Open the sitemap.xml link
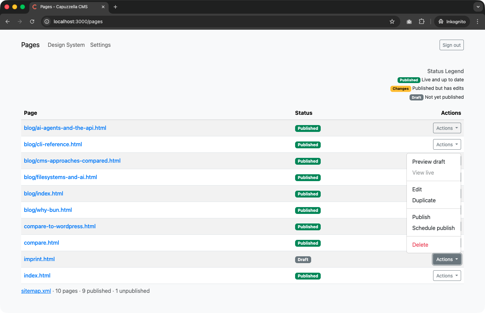485x313 pixels. pos(36,291)
